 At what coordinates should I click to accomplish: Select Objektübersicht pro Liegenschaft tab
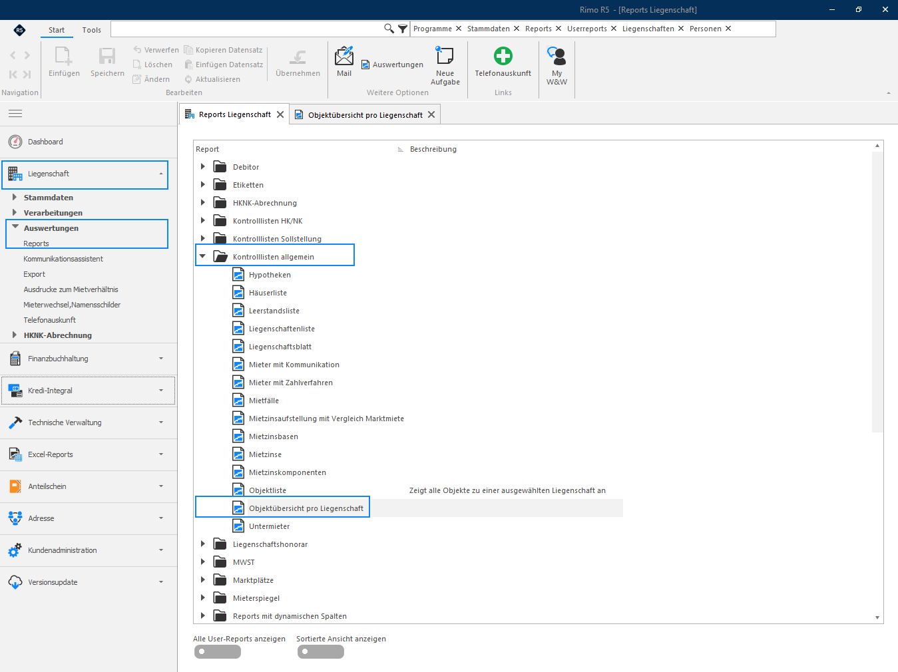click(x=365, y=114)
